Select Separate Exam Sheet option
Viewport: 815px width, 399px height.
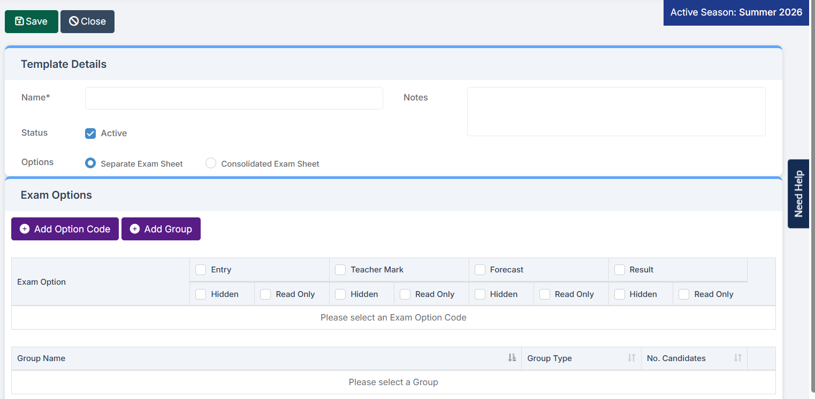[x=90, y=163]
